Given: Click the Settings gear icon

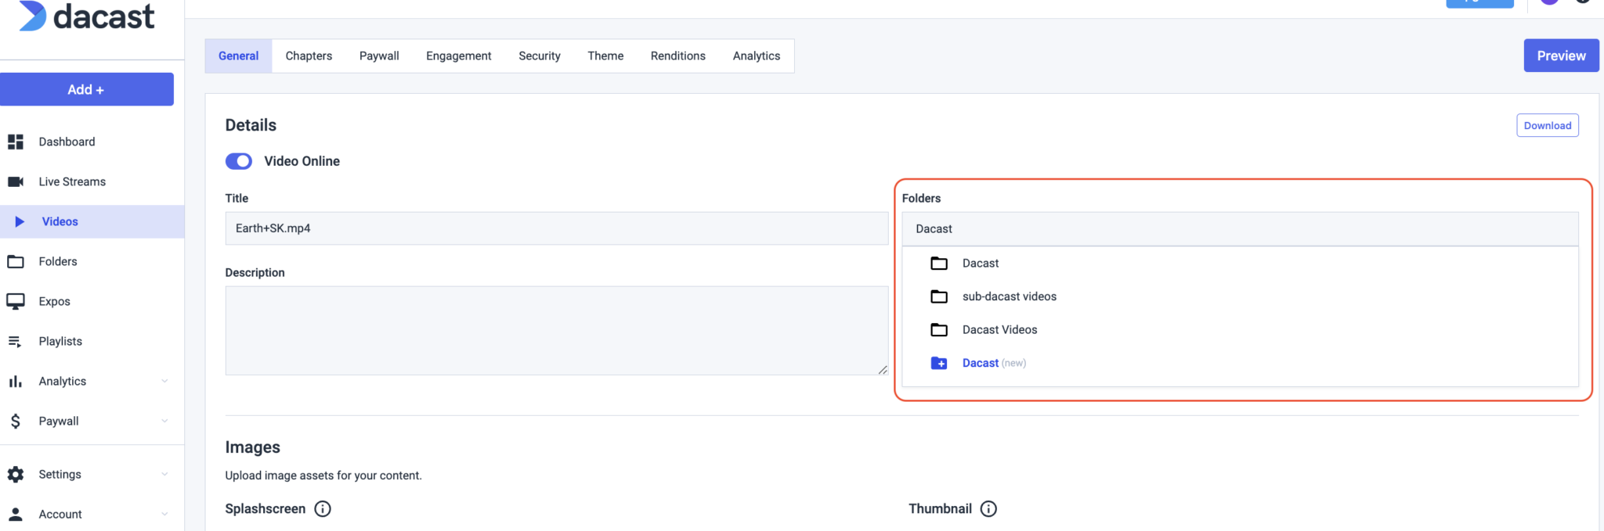Looking at the screenshot, I should [16, 474].
